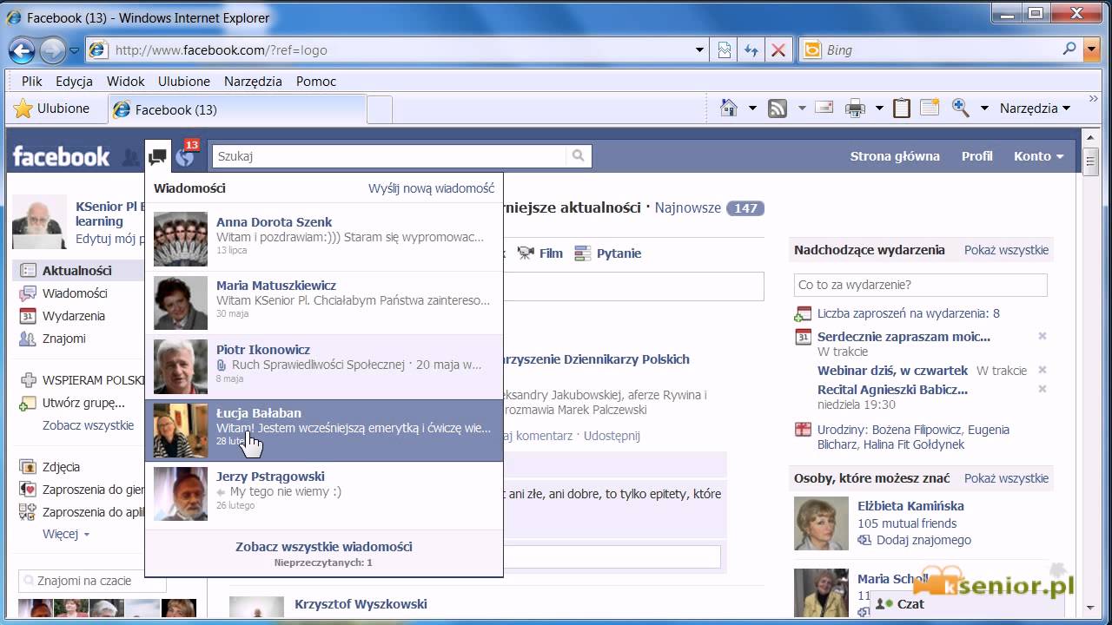Click the Bing search magnifier icon
This screenshot has width=1112, height=625.
click(1069, 49)
